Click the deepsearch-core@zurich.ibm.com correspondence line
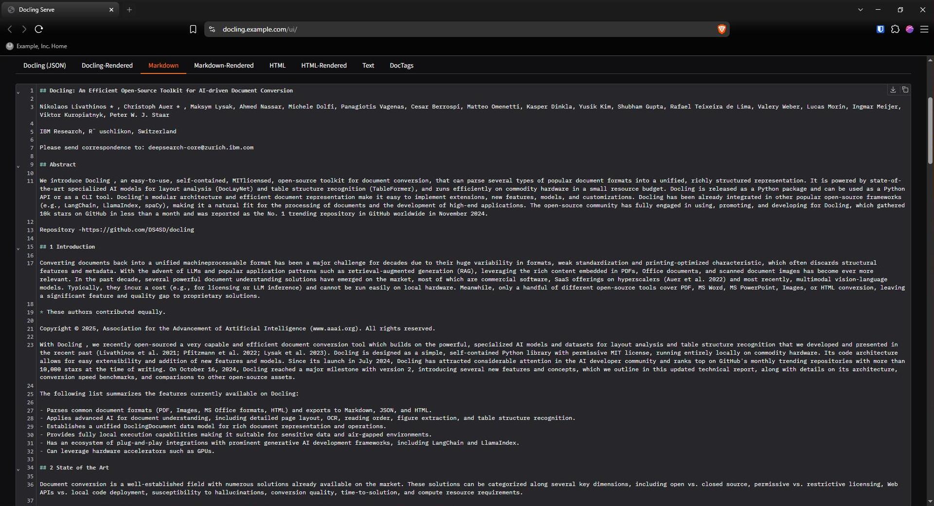 click(x=146, y=147)
